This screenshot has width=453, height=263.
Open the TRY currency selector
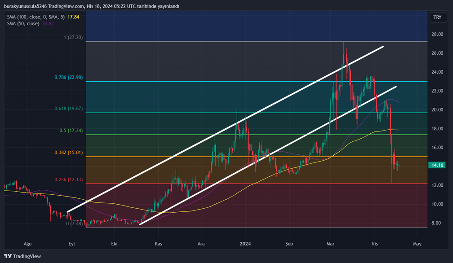click(437, 18)
